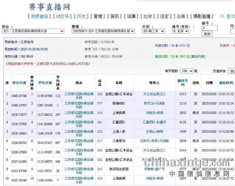Click the 登出 logout link
Image resolution: width=235 pixels, height=186 pixels.
pos(230,16)
